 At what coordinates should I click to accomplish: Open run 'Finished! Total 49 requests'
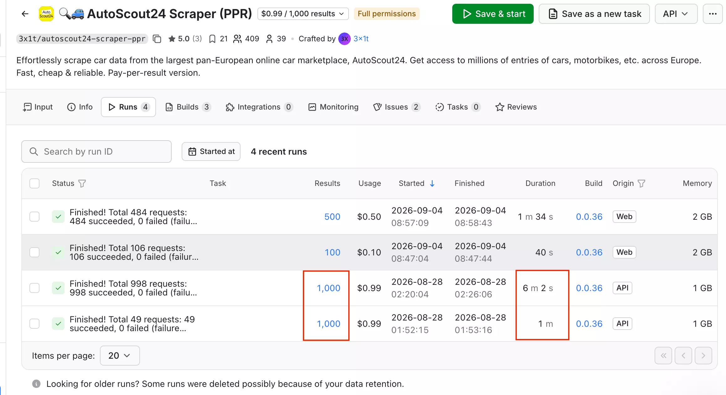[132, 324]
